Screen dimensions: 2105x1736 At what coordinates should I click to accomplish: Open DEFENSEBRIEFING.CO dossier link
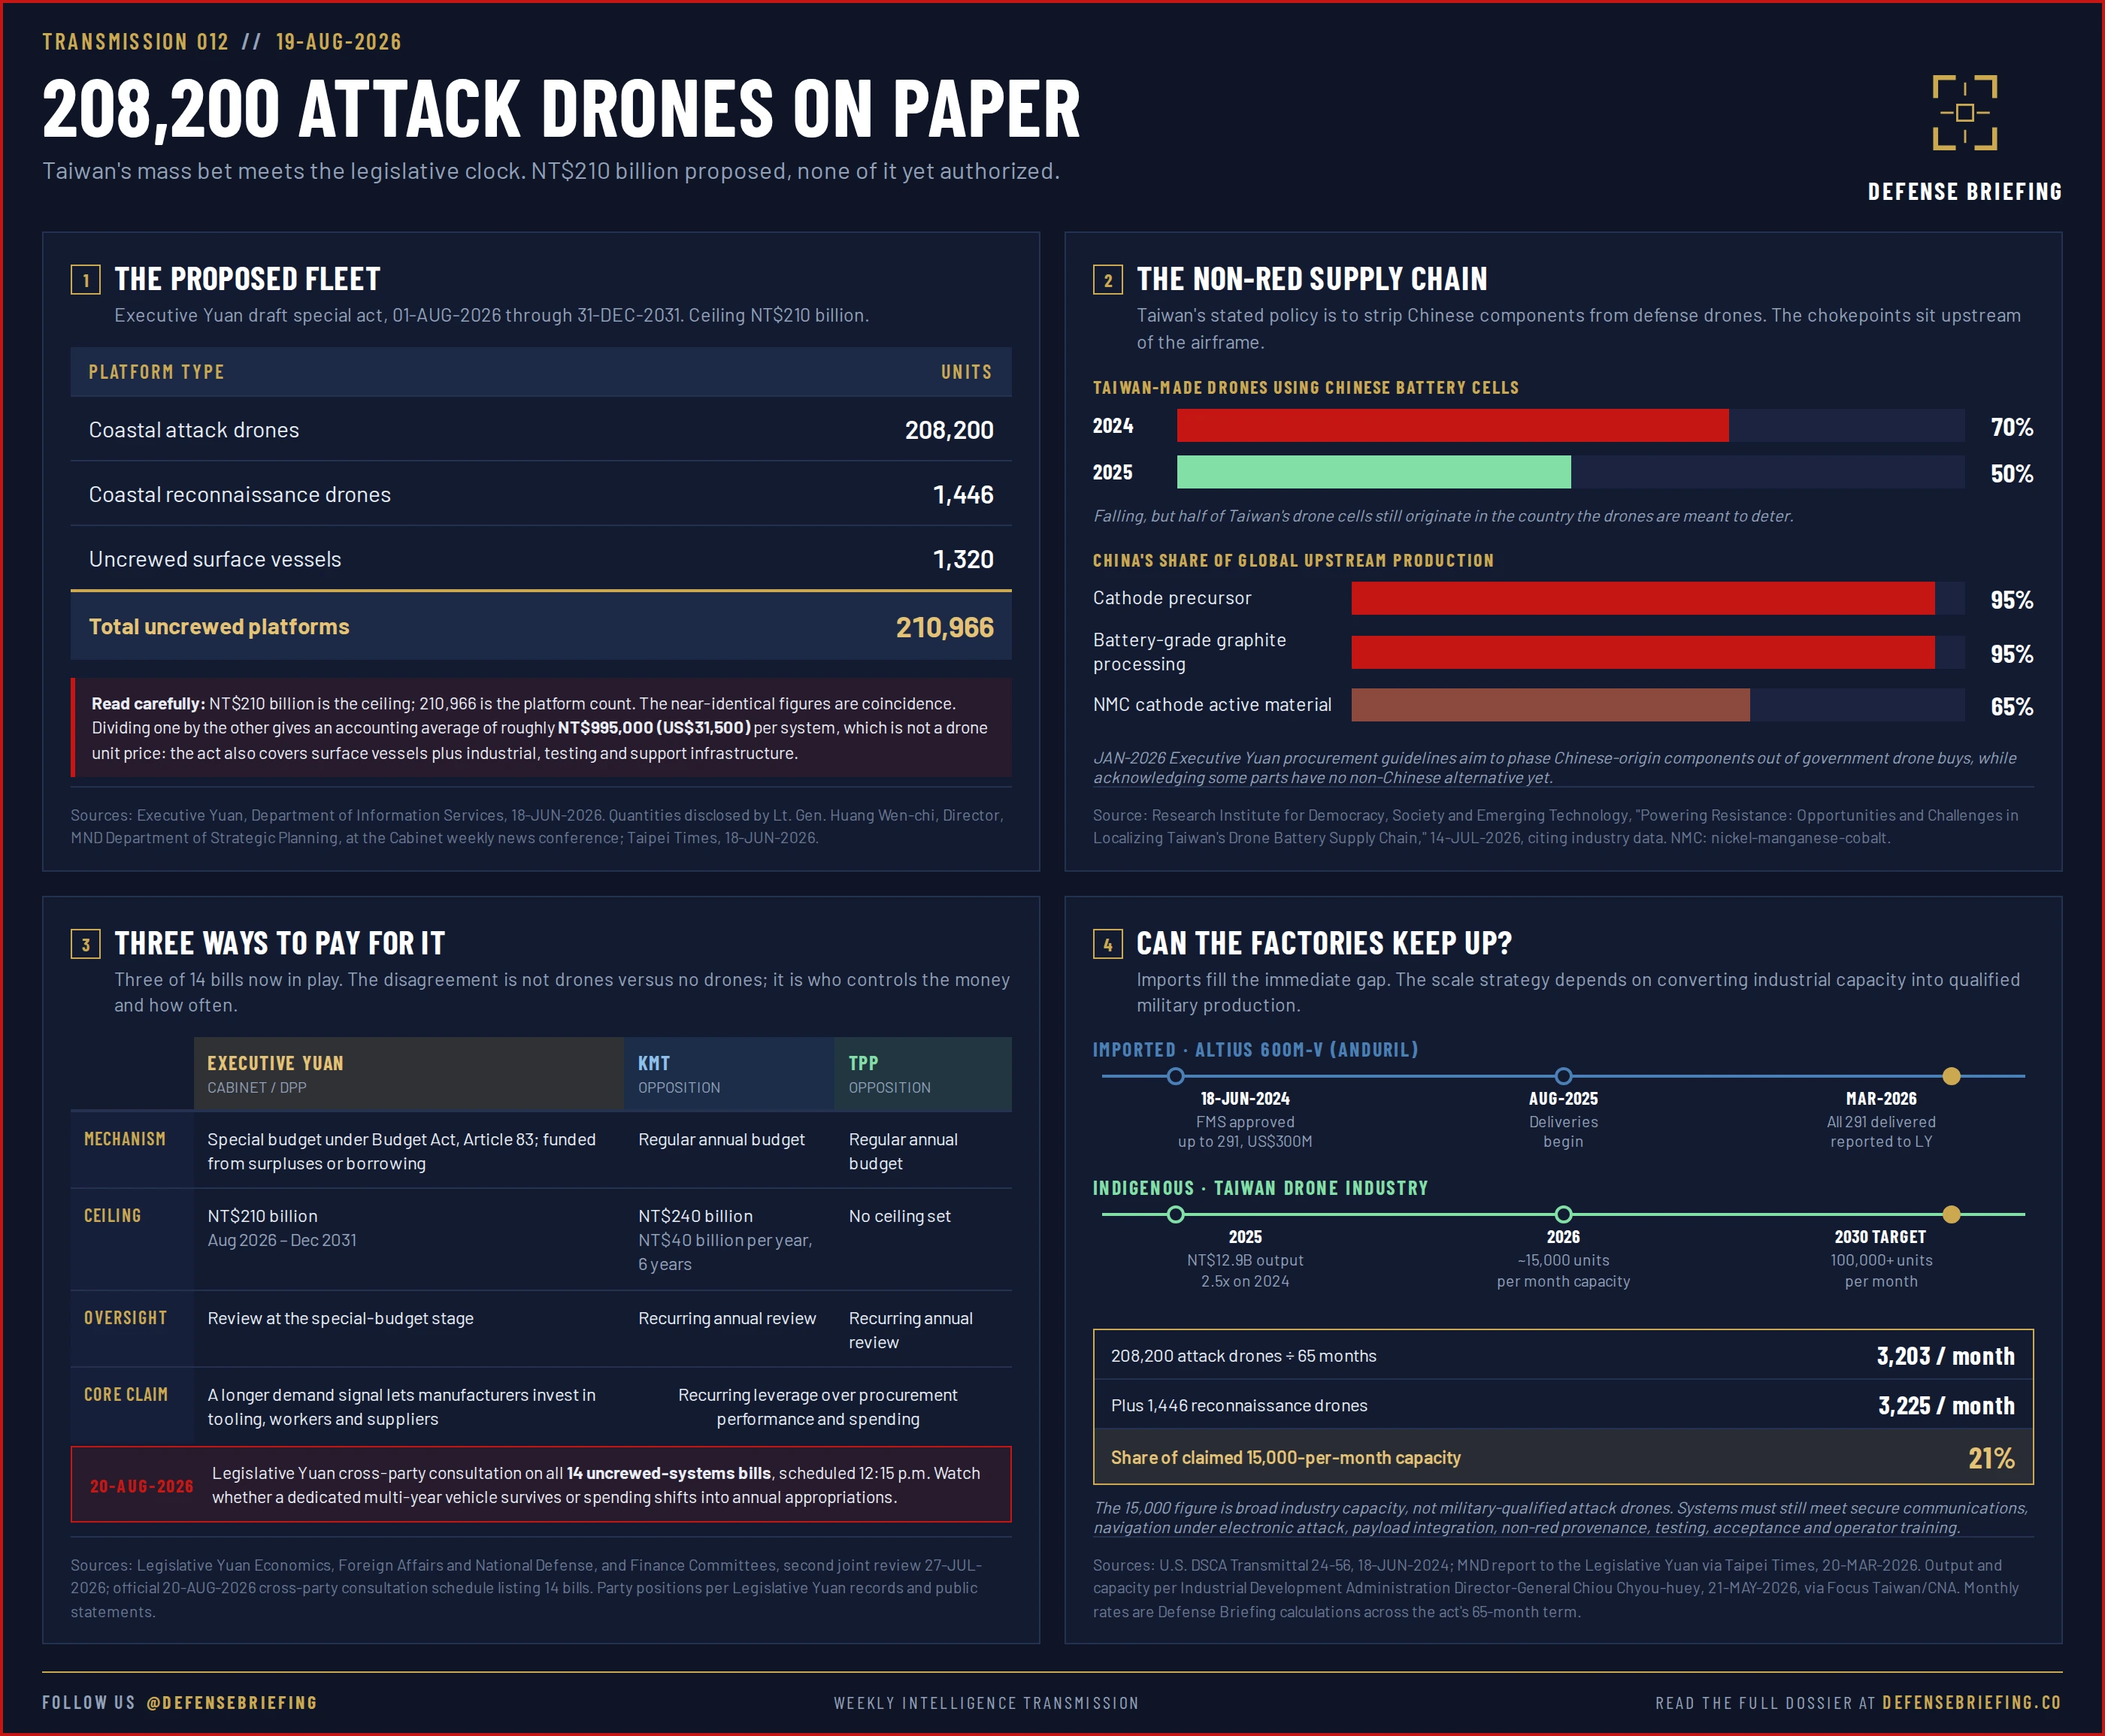(x=1971, y=1702)
